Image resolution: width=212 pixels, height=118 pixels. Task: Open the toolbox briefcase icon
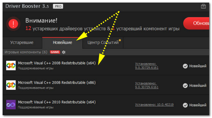tap(203, 6)
